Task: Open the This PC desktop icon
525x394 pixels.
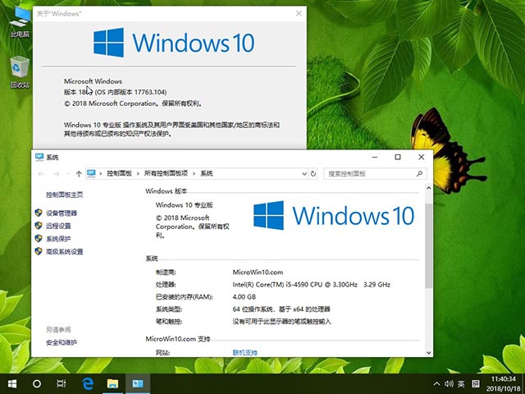Action: 20,22
